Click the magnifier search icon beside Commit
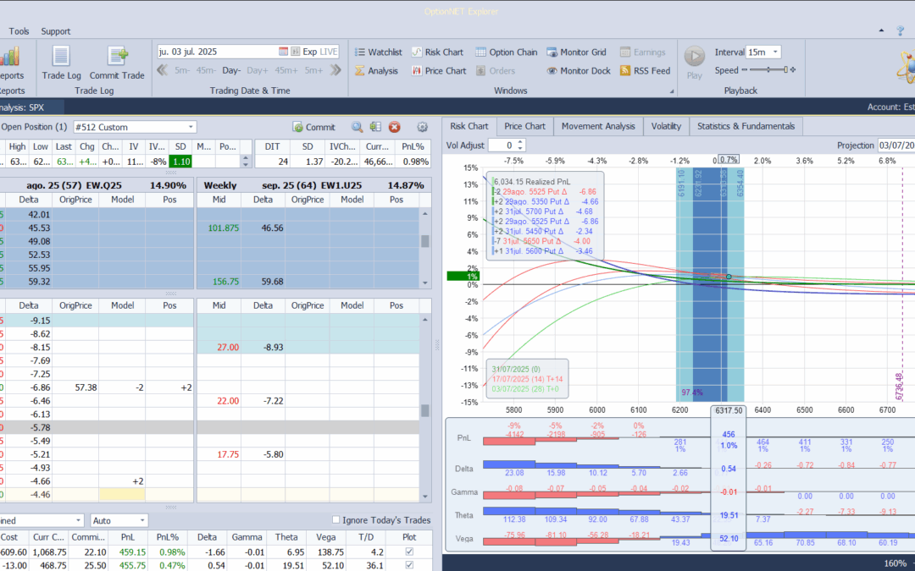 click(x=357, y=128)
